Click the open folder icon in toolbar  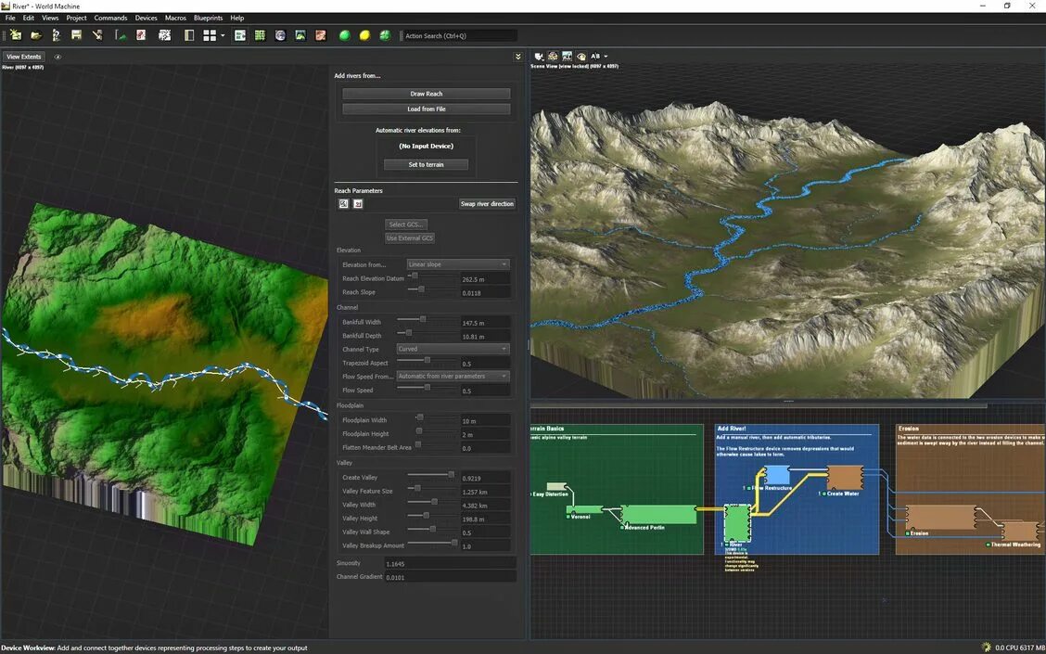[x=35, y=35]
